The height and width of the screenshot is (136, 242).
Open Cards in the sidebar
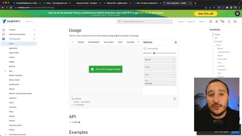[11, 102]
